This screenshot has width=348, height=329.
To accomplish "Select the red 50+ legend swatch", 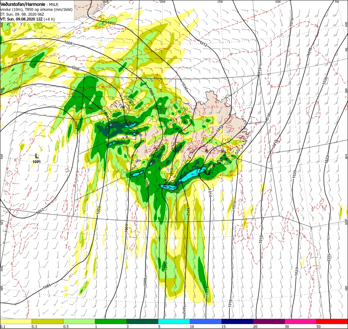I will tap(332, 321).
